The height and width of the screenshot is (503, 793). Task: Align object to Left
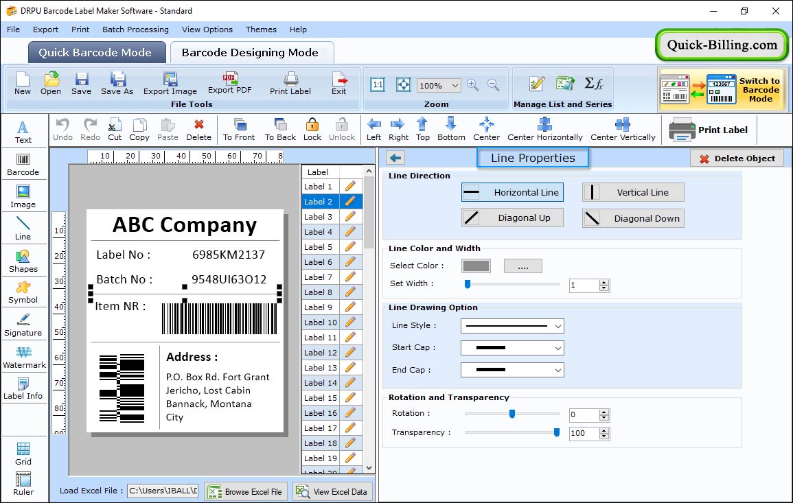pos(373,130)
